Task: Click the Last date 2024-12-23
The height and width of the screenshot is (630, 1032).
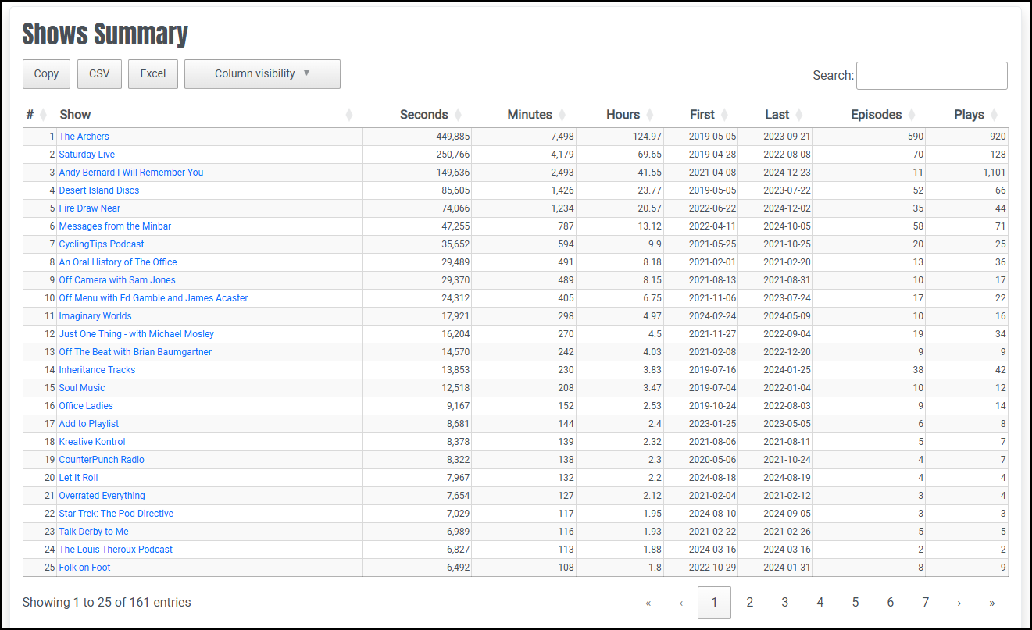Action: (x=787, y=173)
